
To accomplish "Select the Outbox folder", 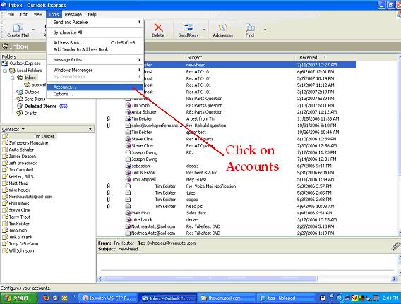I will (x=32, y=92).
